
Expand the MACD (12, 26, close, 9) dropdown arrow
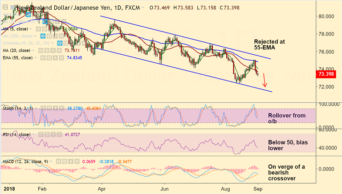click(51, 162)
